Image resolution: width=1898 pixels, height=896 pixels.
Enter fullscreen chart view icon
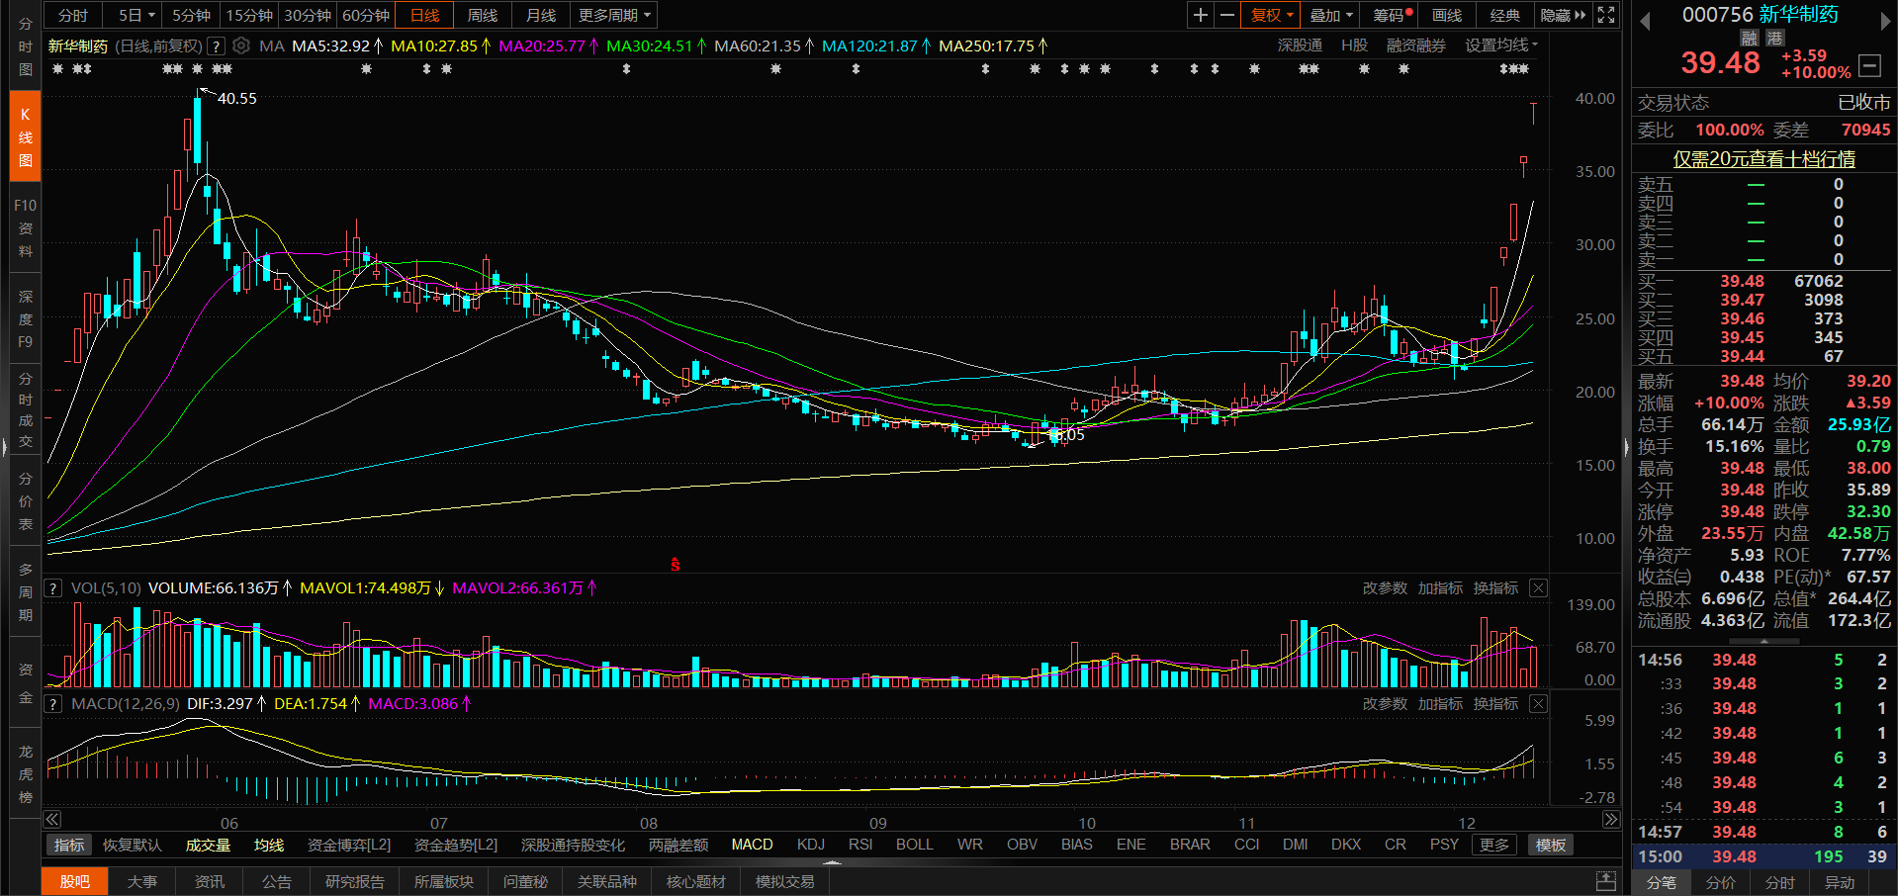point(1606,15)
